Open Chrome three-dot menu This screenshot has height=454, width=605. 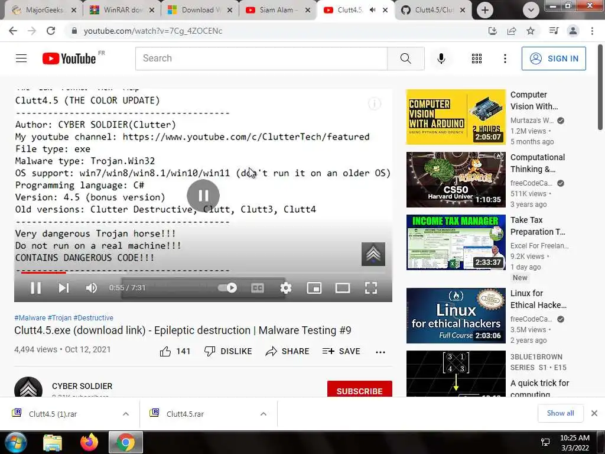click(592, 31)
